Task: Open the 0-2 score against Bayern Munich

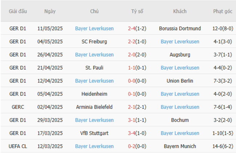Action: (x=131, y=146)
